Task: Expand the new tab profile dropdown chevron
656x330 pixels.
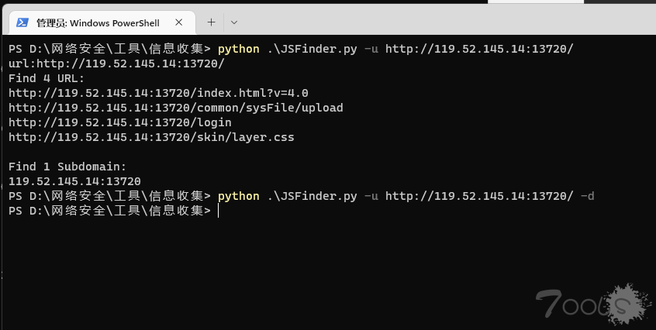Action: tap(234, 23)
